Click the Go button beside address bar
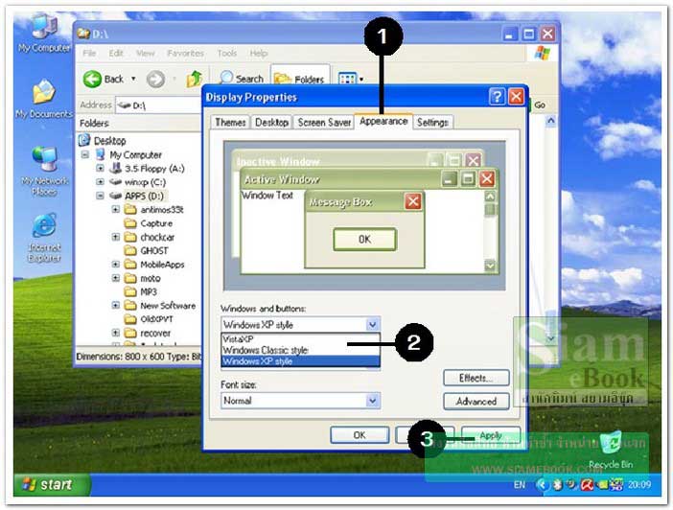 (x=539, y=104)
